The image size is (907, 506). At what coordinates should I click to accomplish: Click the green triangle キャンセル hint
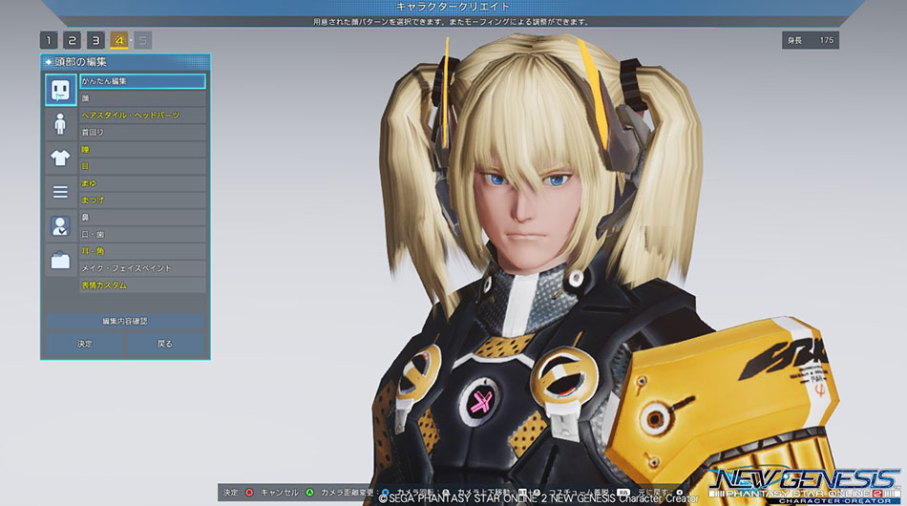click(310, 493)
